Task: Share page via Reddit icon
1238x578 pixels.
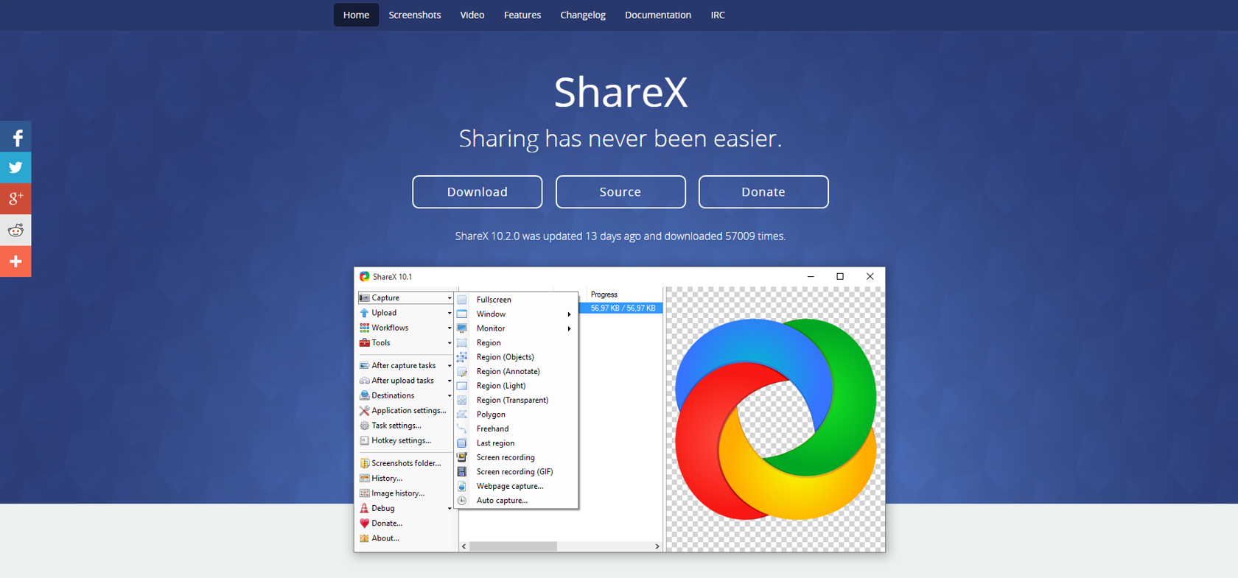Action: [15, 230]
